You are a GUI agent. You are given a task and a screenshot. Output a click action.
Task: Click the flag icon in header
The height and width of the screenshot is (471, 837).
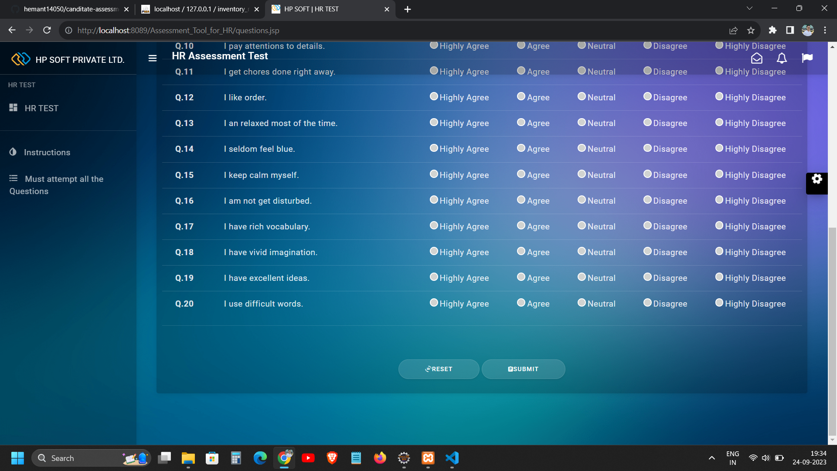(807, 58)
